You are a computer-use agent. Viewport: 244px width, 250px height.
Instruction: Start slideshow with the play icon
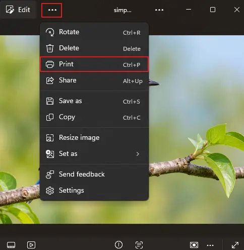pos(31,245)
